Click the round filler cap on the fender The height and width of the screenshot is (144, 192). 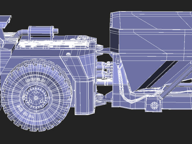coord(68,54)
